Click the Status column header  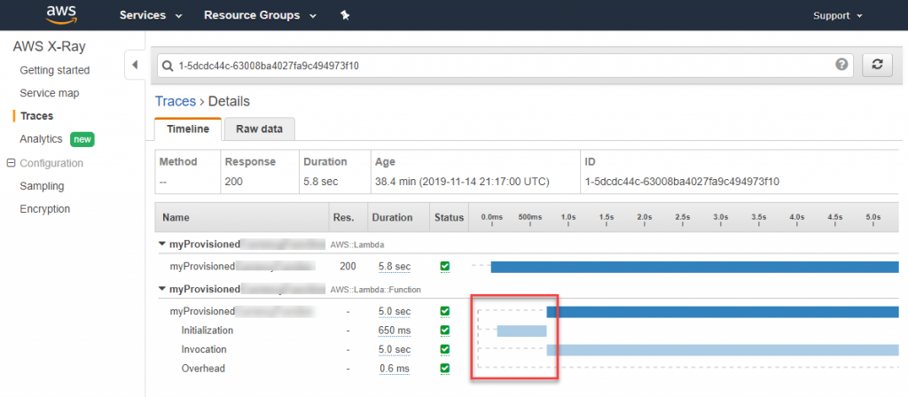pos(450,218)
